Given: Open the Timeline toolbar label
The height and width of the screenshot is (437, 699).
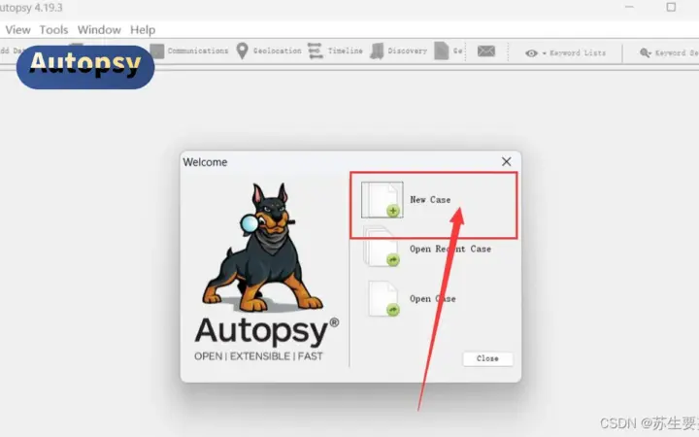Looking at the screenshot, I should pyautogui.click(x=346, y=50).
